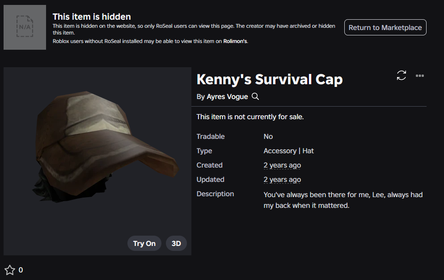Click the 'Description' label
The width and height of the screenshot is (444, 280).
click(x=215, y=194)
